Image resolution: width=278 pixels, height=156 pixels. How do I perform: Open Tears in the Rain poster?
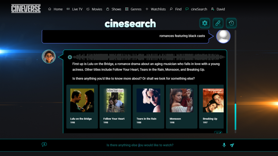point(148,100)
